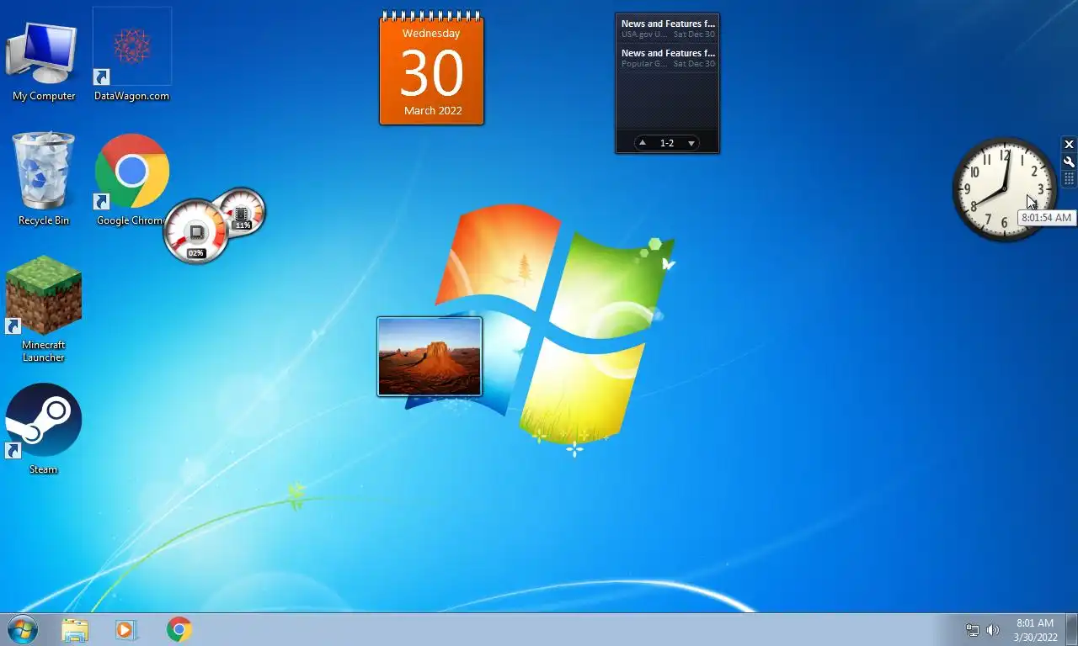This screenshot has width=1078, height=646.
Task: Click 'Wednesday' on the calendar gadget
Action: point(431,34)
